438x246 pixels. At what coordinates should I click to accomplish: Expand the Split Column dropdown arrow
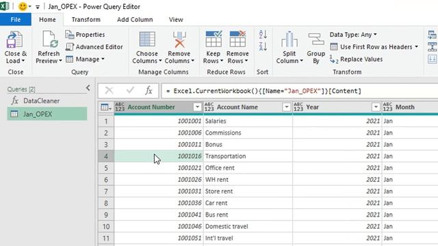pyautogui.click(x=301, y=61)
